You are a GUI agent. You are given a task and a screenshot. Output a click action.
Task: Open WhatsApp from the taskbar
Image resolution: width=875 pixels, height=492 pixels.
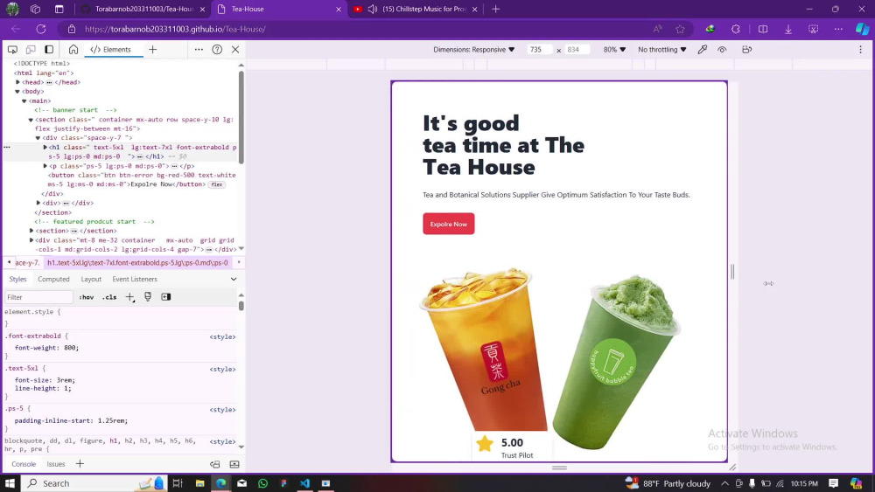(x=262, y=483)
